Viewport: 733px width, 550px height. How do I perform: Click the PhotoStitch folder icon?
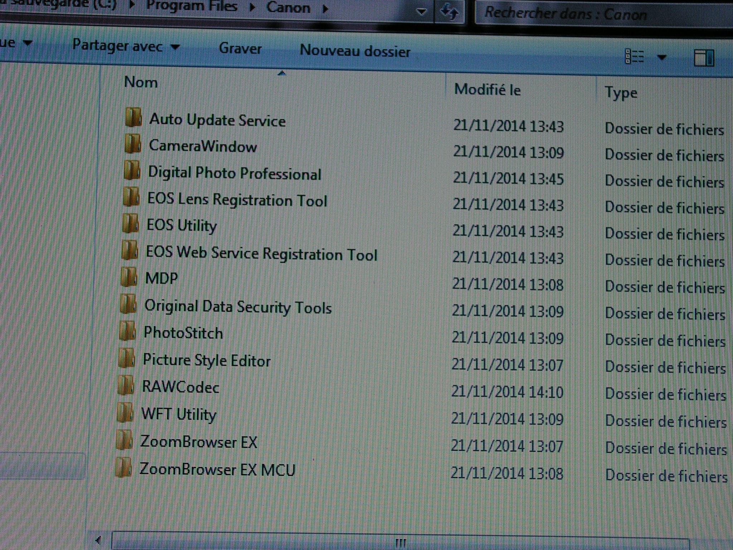127,331
